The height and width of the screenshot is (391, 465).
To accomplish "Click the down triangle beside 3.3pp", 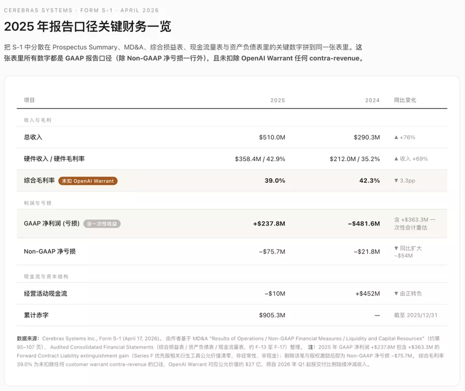I will point(396,181).
